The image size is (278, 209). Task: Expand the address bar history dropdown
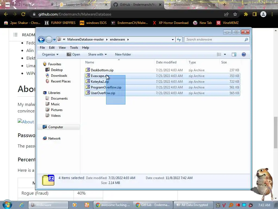coord(173,40)
